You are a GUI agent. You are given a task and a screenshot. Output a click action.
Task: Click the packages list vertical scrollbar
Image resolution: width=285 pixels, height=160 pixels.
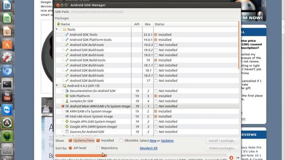tap(239, 45)
